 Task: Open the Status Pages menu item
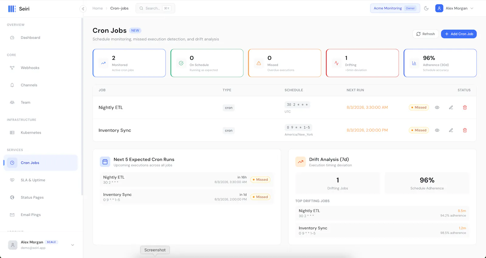coord(41,197)
